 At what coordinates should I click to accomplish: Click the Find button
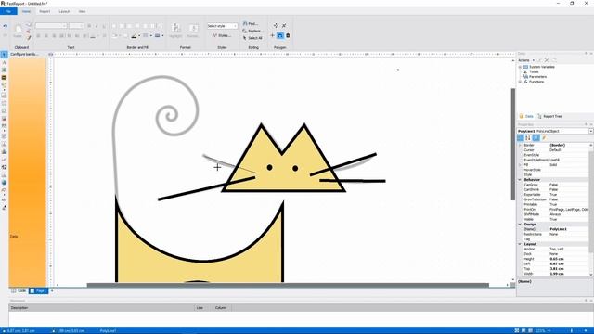coord(251,24)
